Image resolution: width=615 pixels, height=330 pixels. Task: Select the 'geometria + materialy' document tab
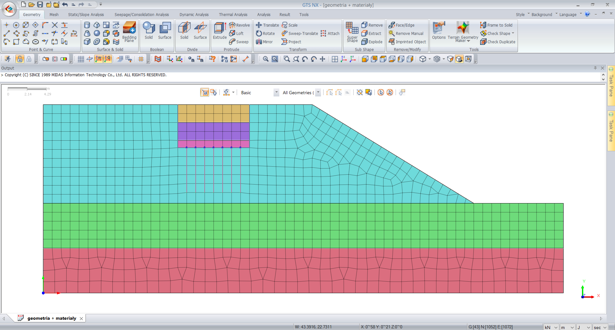(51, 318)
